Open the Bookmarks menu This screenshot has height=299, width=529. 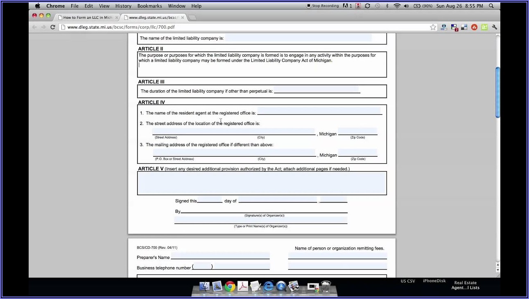149,6
